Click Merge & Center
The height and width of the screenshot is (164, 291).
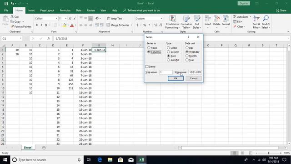click(x=118, y=25)
